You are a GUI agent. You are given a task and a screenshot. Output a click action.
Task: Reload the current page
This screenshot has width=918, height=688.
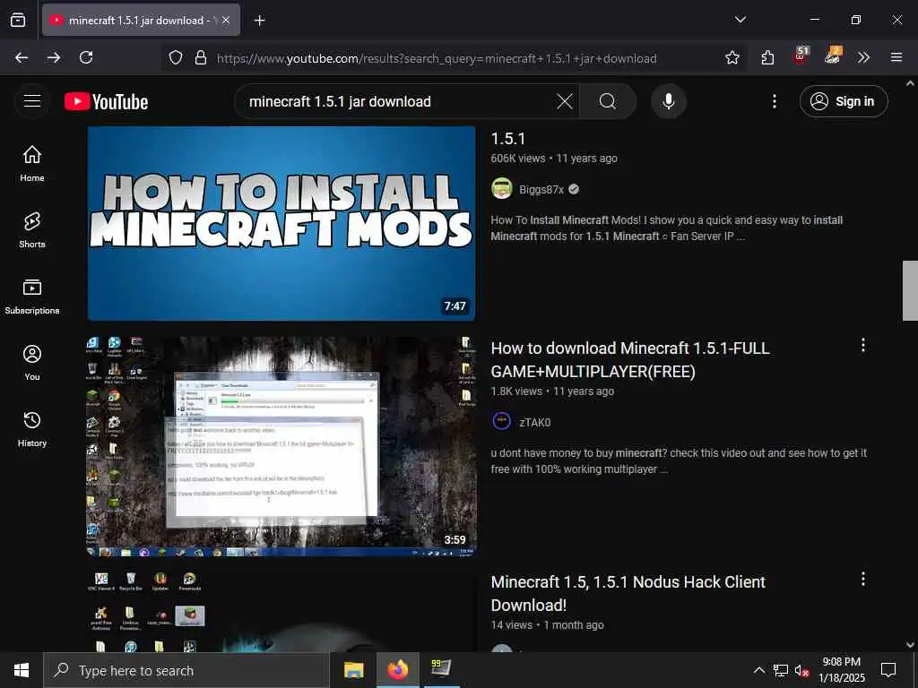pos(86,57)
